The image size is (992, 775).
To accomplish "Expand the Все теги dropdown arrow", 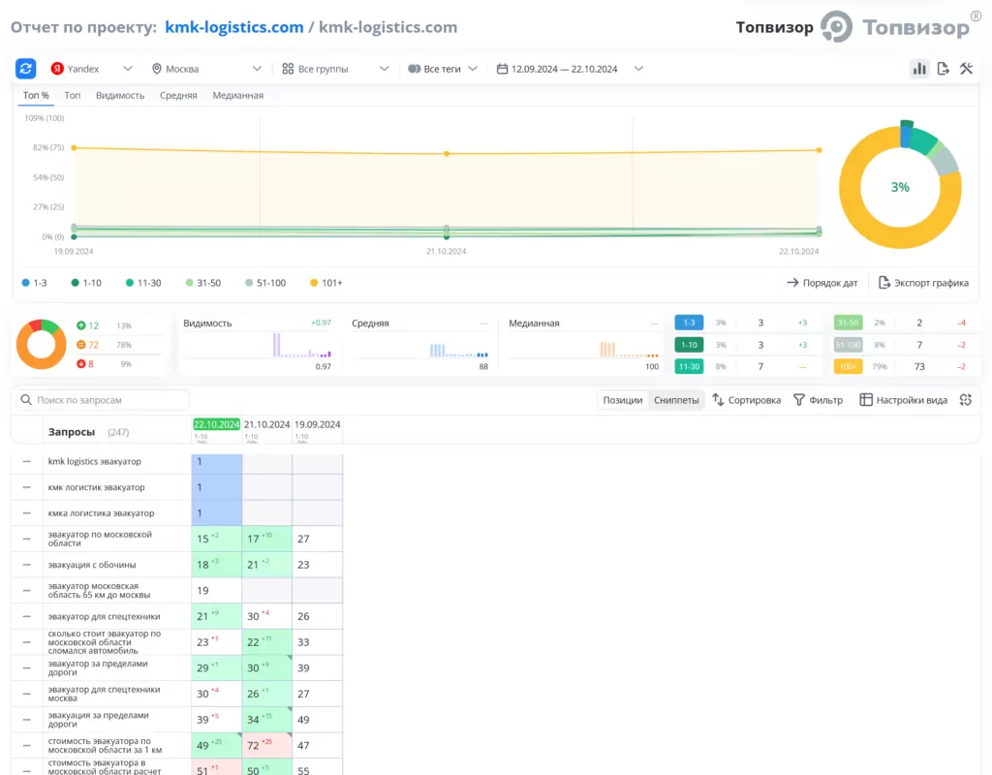I will pyautogui.click(x=473, y=69).
